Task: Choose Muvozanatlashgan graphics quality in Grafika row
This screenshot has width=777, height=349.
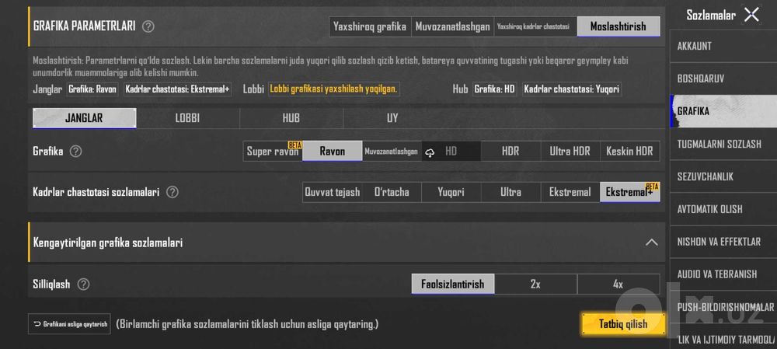Action: (392, 152)
